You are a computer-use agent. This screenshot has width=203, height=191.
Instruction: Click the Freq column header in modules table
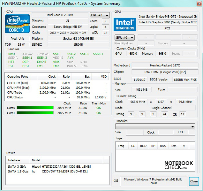click(122, 146)
